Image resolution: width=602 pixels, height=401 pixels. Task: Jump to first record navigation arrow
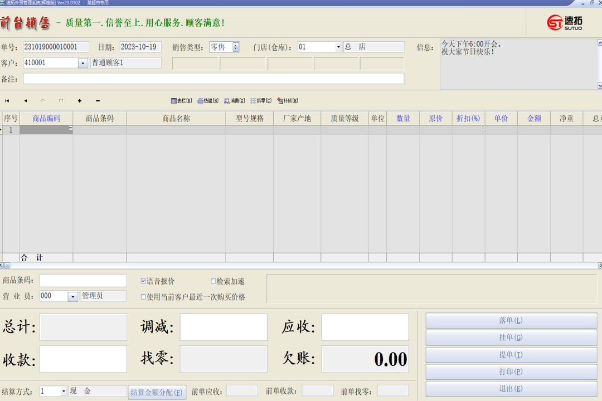pos(7,101)
